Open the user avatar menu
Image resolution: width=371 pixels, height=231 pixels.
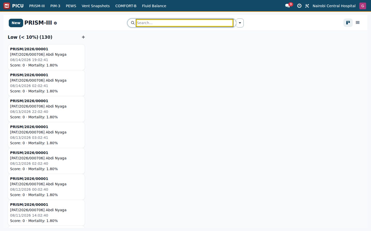point(363,6)
